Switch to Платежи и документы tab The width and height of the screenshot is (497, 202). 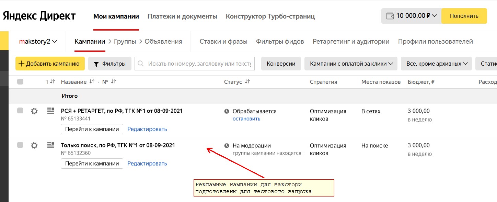182,16
